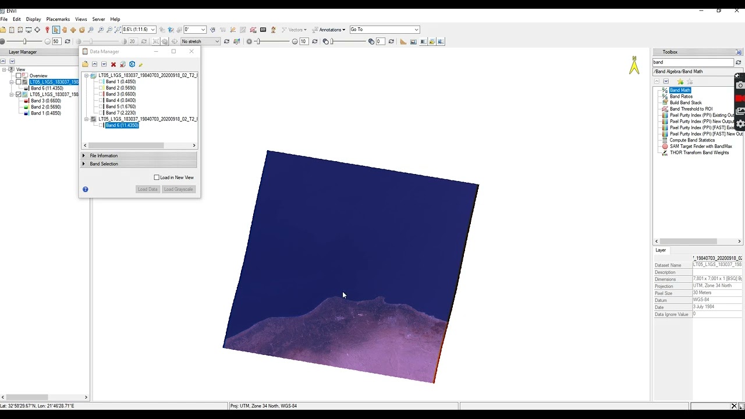Select the Pan hand tool

(x=64, y=30)
